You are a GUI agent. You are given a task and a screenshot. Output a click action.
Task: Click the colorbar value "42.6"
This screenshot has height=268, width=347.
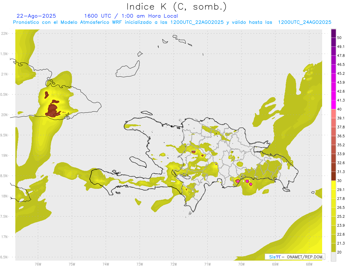pyautogui.click(x=341, y=91)
